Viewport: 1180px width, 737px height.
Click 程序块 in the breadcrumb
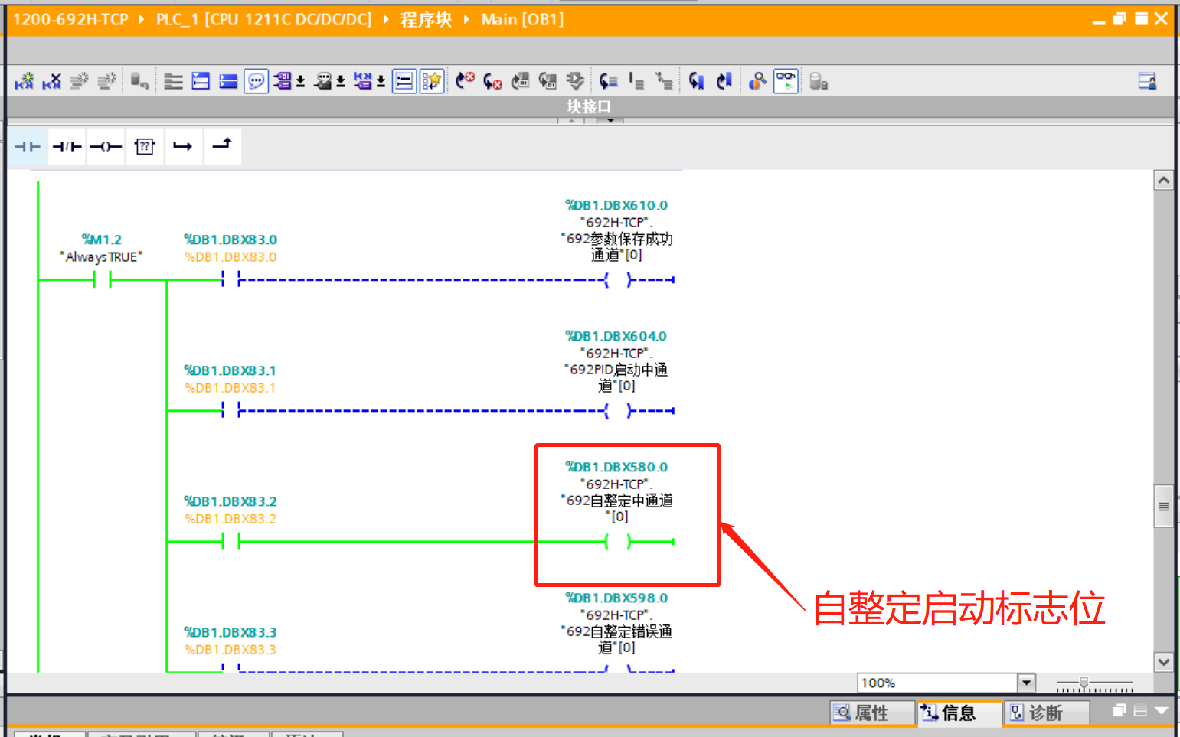pyautogui.click(x=426, y=19)
